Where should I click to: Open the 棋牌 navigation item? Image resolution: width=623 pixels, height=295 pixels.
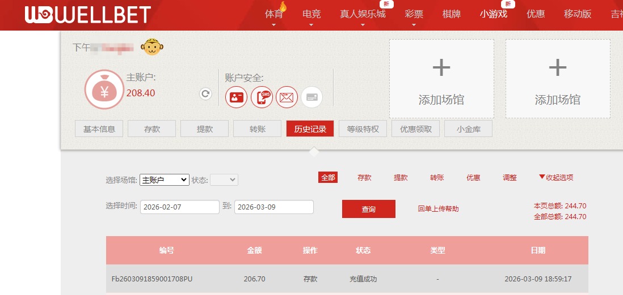click(451, 14)
